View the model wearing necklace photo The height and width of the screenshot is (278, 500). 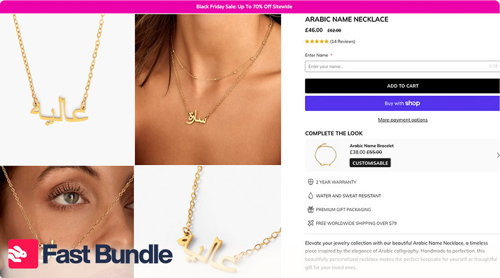[x=208, y=90]
